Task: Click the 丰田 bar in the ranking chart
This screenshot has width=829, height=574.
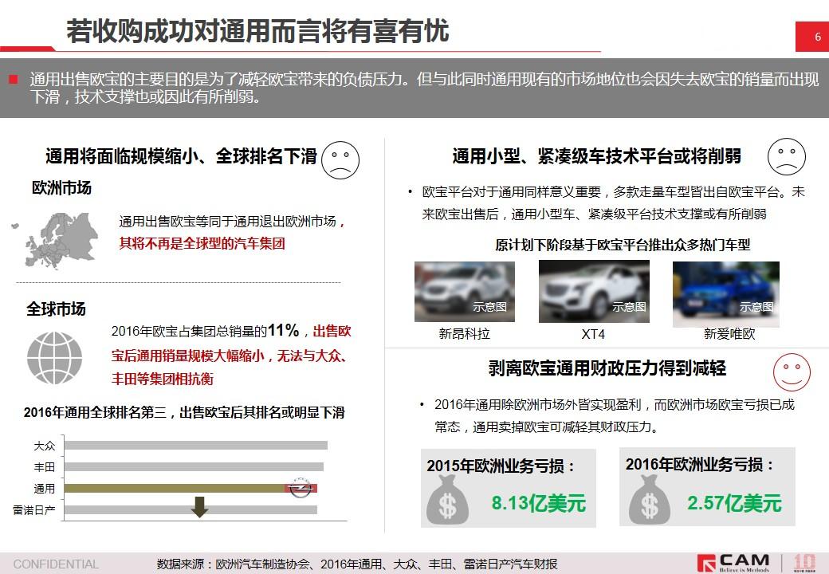Action: [194, 466]
